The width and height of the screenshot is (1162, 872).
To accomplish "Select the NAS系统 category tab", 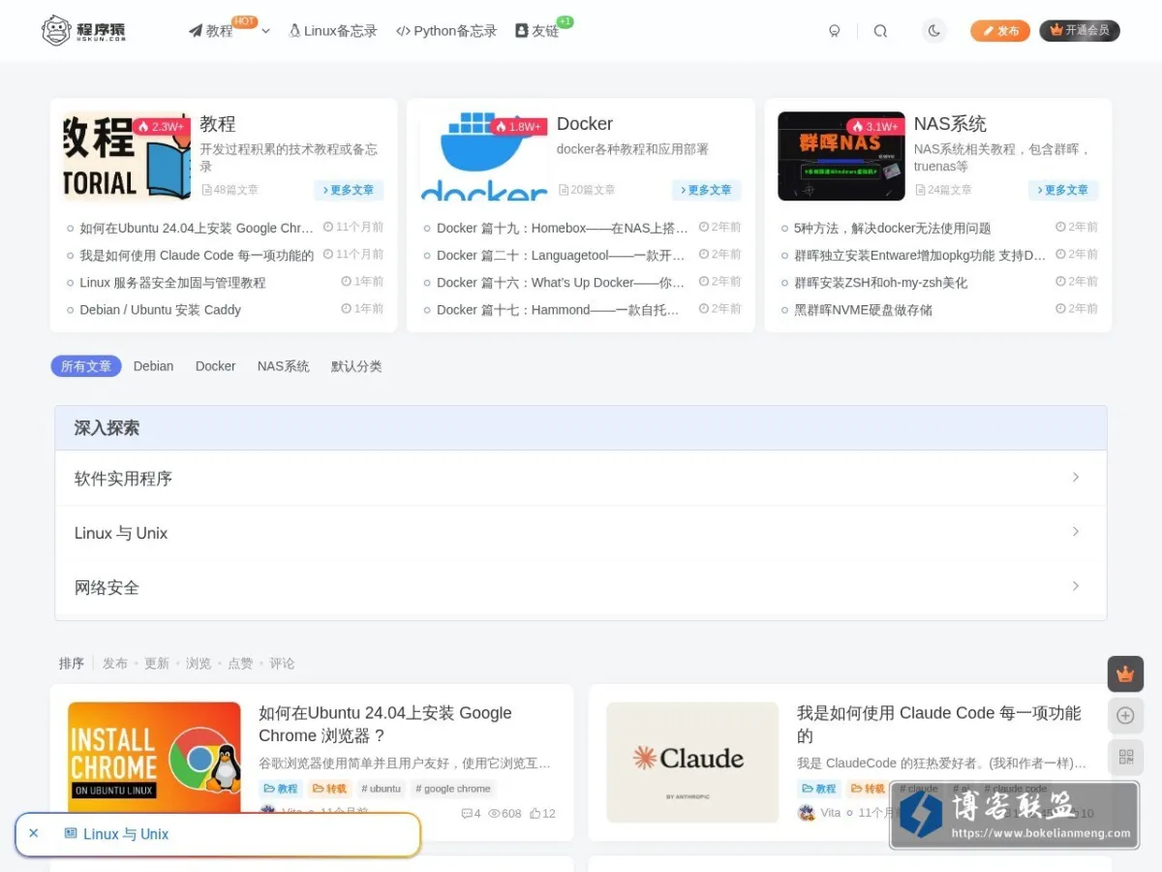I will click(284, 366).
